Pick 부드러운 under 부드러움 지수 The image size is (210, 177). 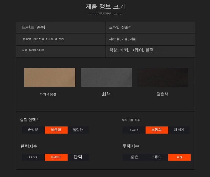coord(134,130)
